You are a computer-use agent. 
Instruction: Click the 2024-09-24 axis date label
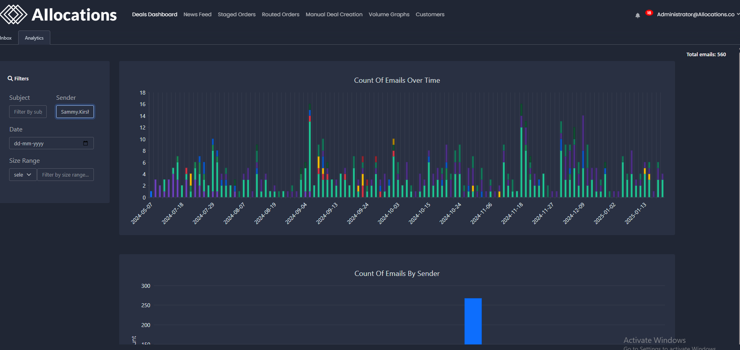click(358, 213)
